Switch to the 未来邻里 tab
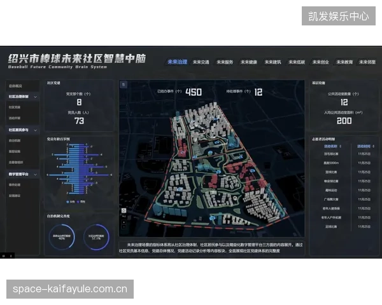 [367, 62]
